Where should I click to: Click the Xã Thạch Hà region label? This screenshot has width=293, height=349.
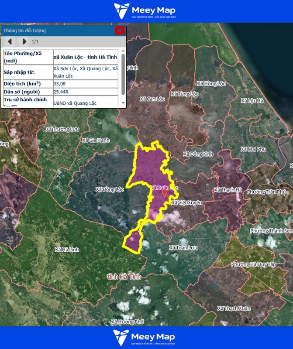tap(228, 190)
